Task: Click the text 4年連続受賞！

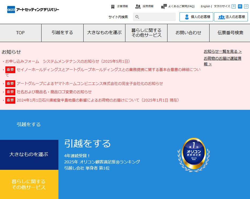Action: pos(77,156)
